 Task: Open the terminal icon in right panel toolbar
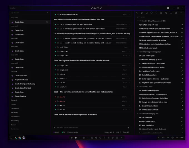[x=137, y=13]
